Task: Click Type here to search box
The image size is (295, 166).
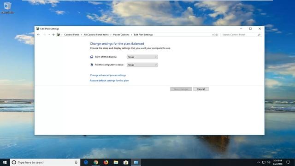Action: pos(45,162)
